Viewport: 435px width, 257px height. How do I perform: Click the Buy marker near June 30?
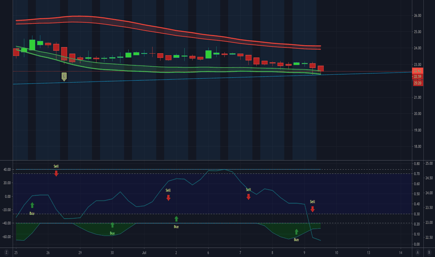click(112, 228)
